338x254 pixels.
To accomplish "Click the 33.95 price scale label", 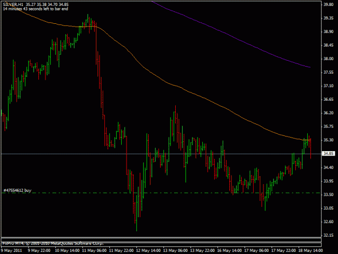I will [328, 181].
